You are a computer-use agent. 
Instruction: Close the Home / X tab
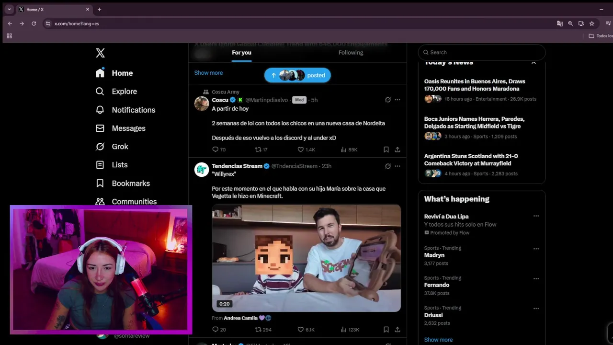[88, 9]
